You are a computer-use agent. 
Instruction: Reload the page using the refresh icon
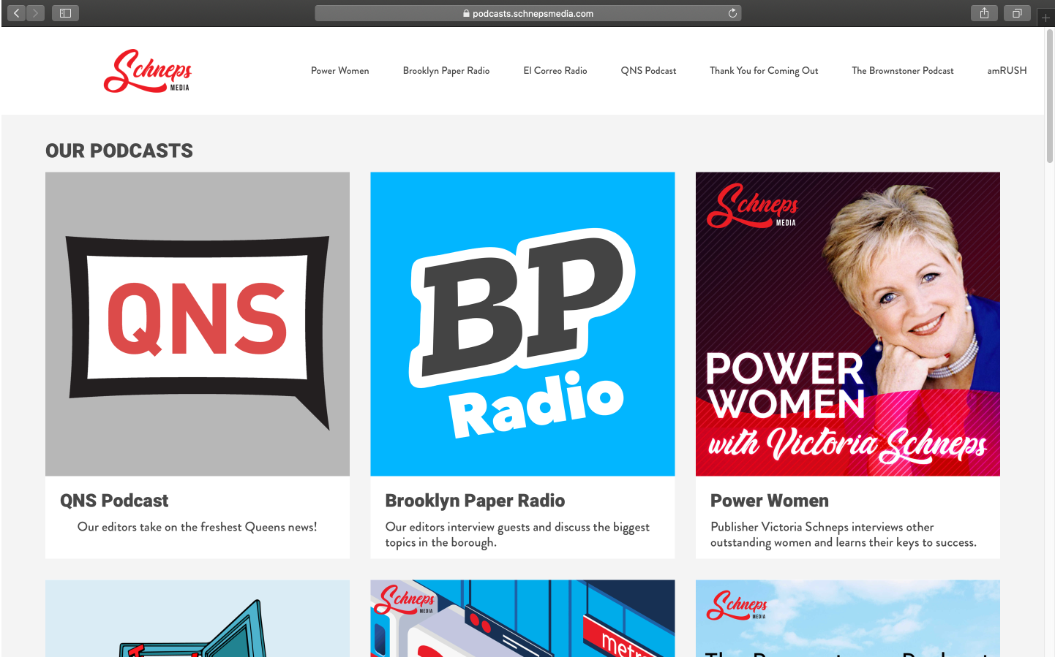[x=732, y=13]
